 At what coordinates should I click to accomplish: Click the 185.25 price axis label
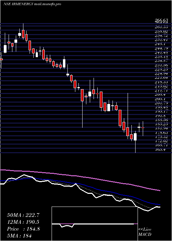tap(161, 124)
